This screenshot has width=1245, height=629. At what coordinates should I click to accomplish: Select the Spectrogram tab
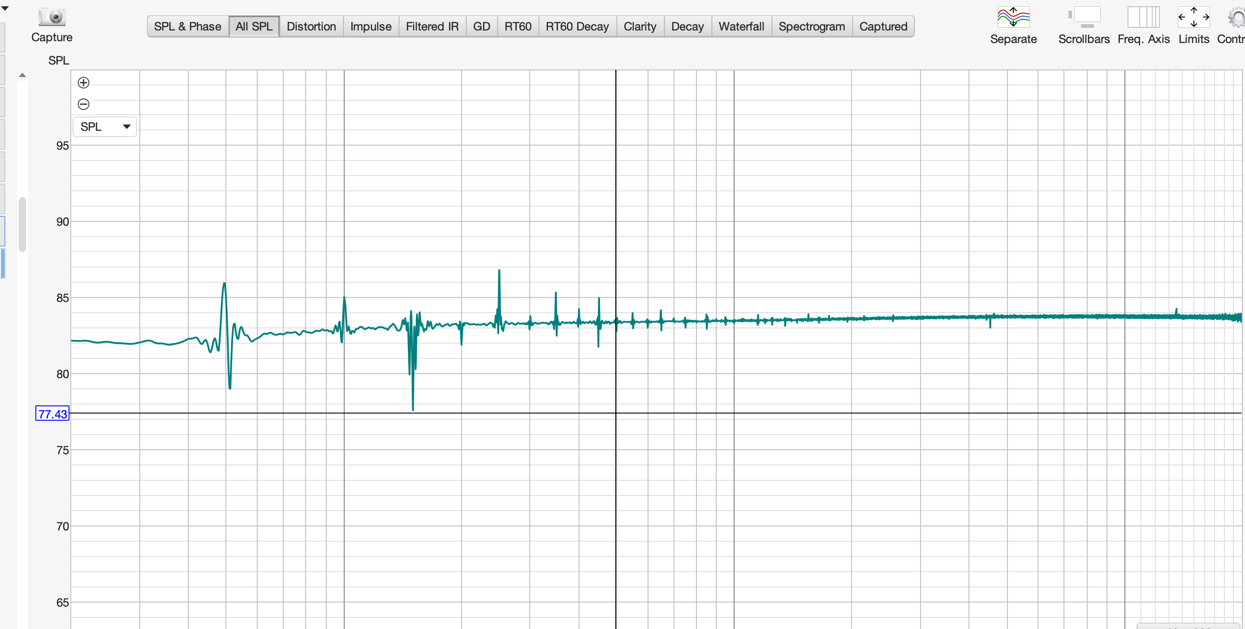[x=812, y=26]
